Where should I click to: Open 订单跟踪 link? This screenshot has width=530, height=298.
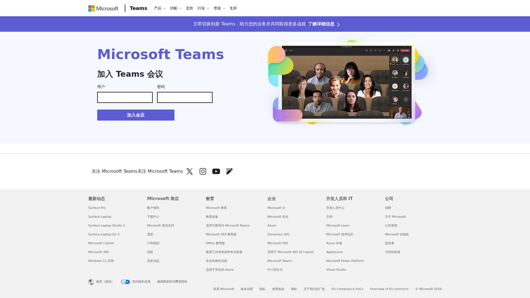[153, 243]
